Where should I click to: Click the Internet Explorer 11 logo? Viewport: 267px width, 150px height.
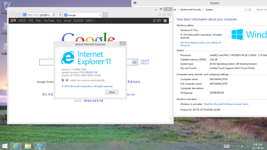tap(86, 58)
